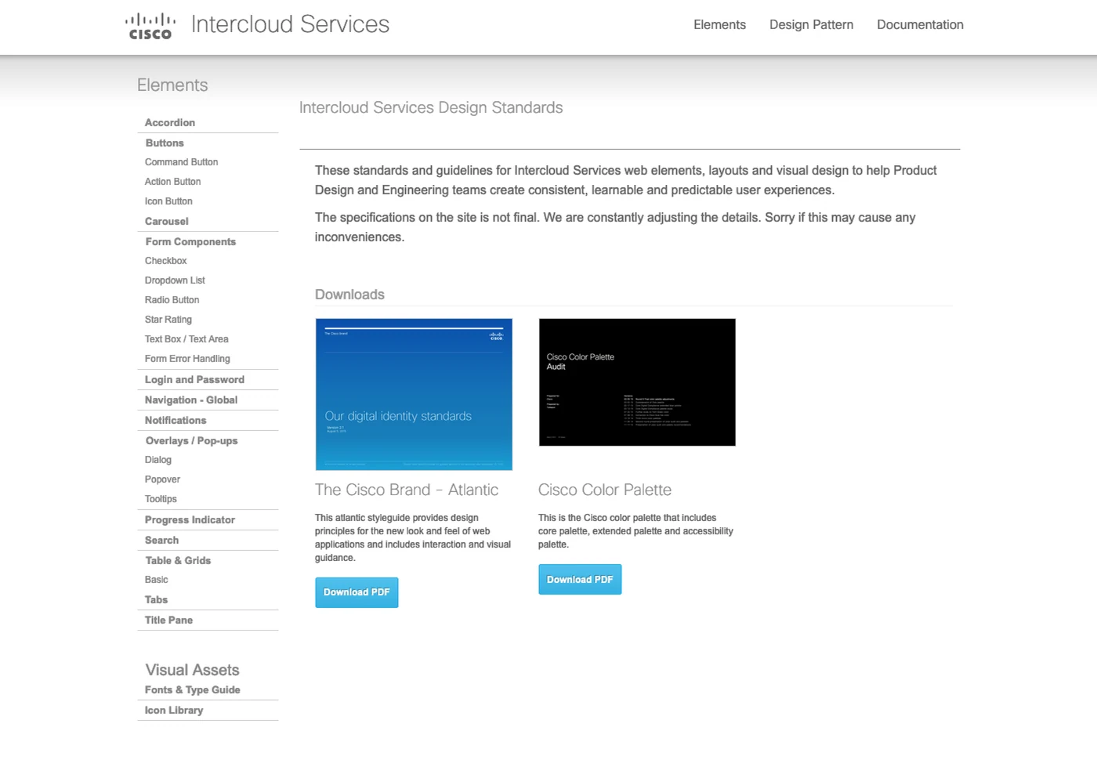Go to Login and Password section
The width and height of the screenshot is (1097, 767).
click(194, 380)
